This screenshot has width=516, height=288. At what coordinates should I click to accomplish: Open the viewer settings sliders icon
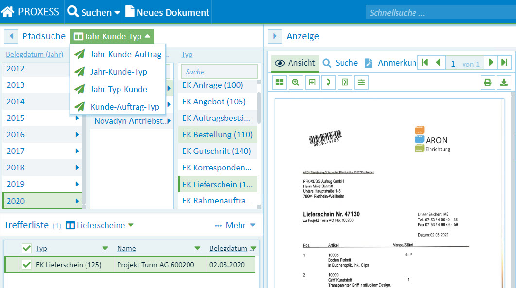coord(361,83)
